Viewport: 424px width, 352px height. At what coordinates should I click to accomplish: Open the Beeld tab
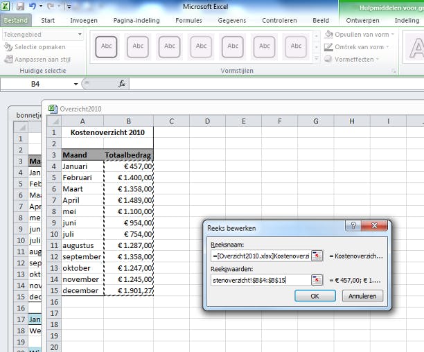pyautogui.click(x=321, y=20)
